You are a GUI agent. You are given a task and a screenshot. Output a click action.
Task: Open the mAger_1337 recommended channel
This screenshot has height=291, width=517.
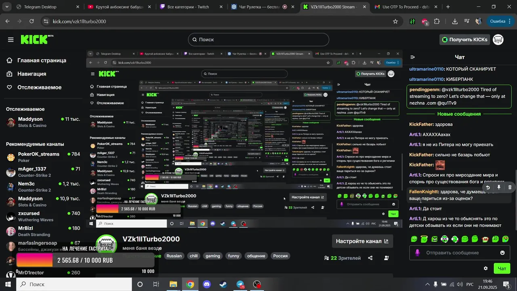point(43,172)
